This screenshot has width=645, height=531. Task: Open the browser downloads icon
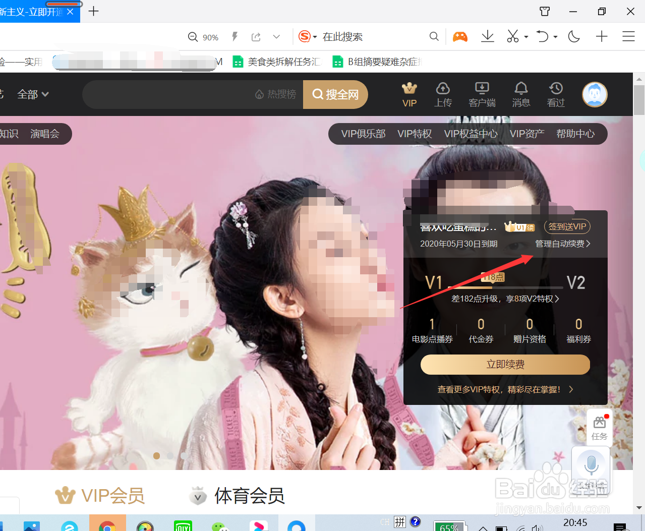tap(488, 36)
